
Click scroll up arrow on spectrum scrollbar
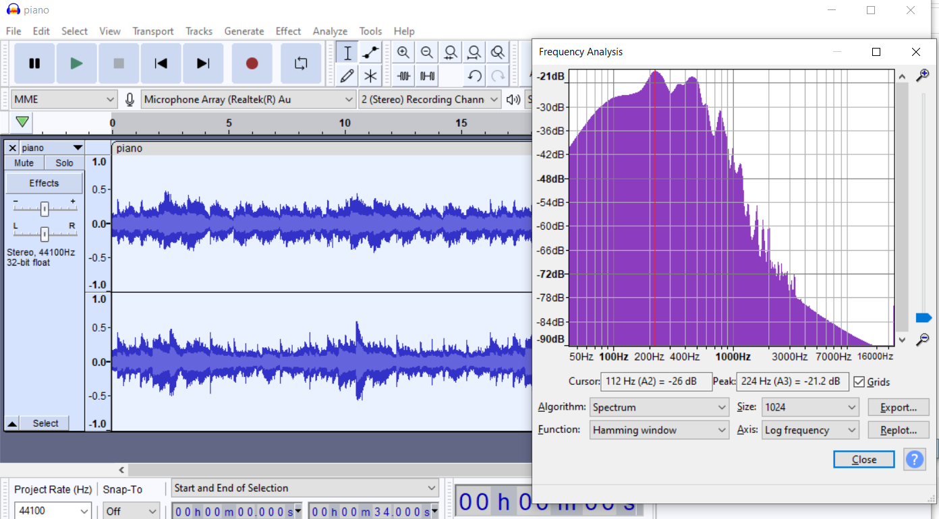902,77
